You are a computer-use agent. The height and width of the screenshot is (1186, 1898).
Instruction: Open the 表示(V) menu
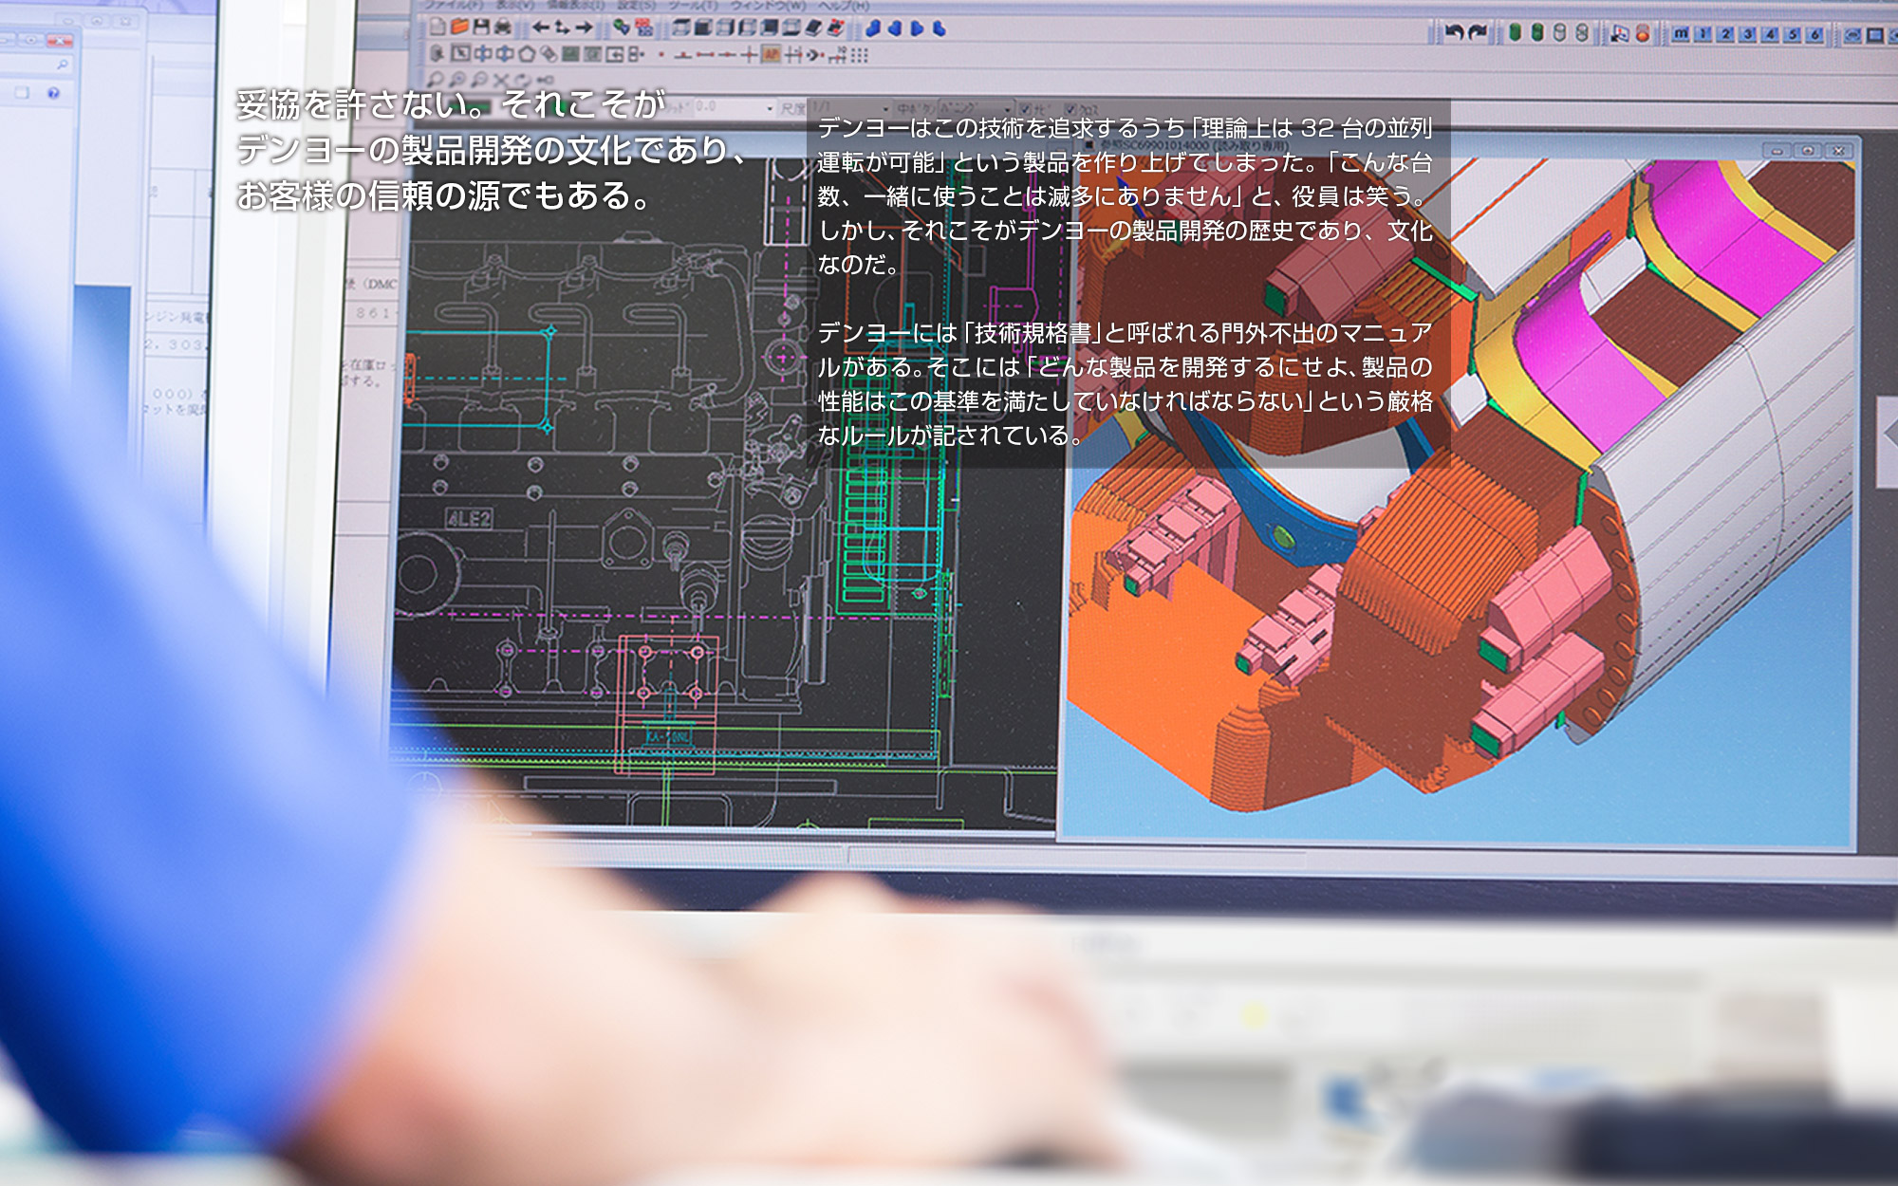click(x=515, y=6)
